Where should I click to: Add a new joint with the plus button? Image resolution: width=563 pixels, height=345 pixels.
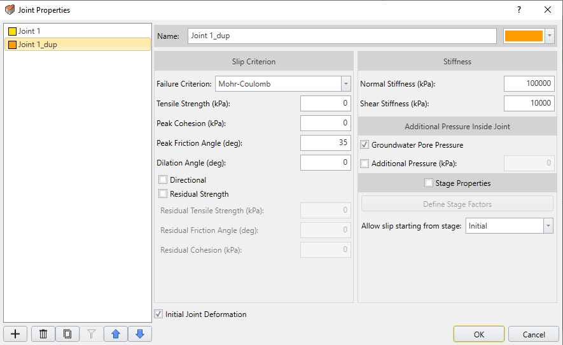(x=15, y=334)
